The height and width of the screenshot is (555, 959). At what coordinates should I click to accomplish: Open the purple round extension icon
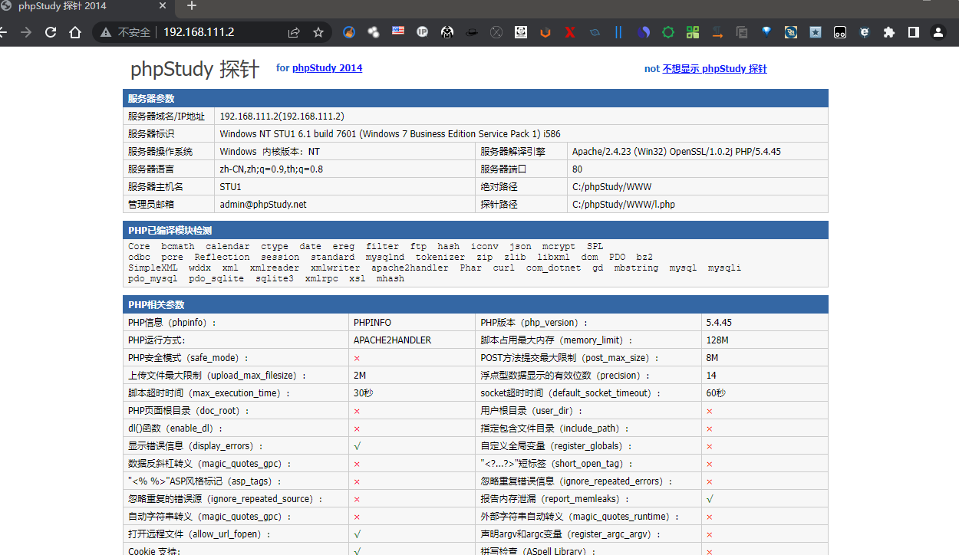pos(644,32)
